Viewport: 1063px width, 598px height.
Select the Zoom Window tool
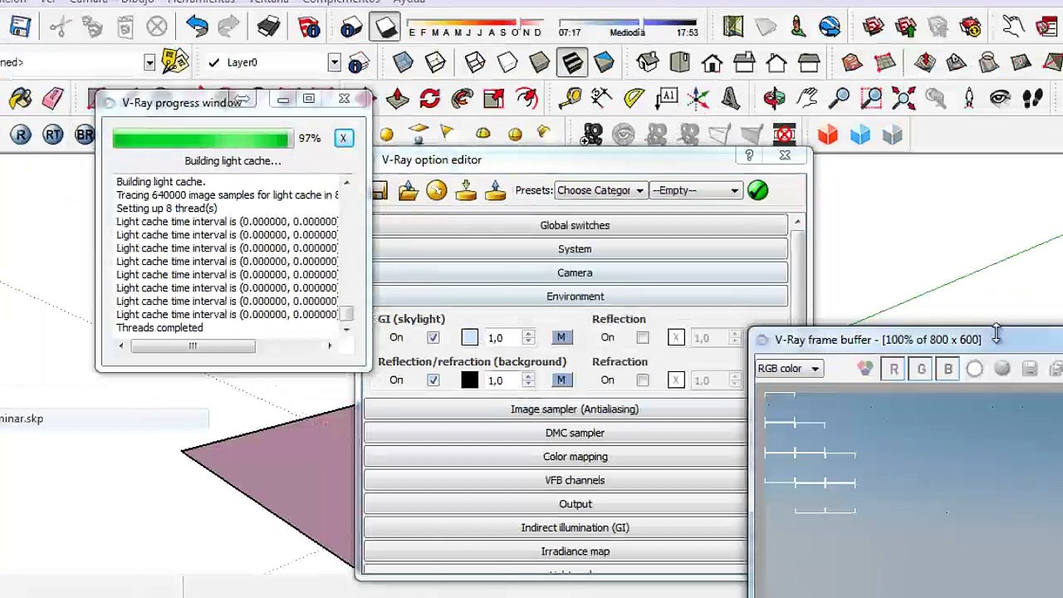click(x=871, y=99)
